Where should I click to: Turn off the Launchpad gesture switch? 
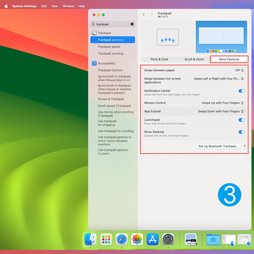coord(241,120)
